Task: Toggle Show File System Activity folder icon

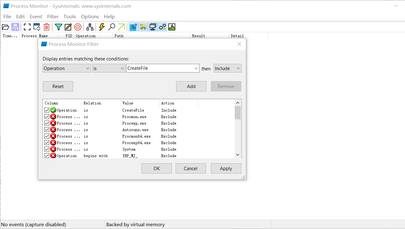Action: pyautogui.click(x=143, y=27)
